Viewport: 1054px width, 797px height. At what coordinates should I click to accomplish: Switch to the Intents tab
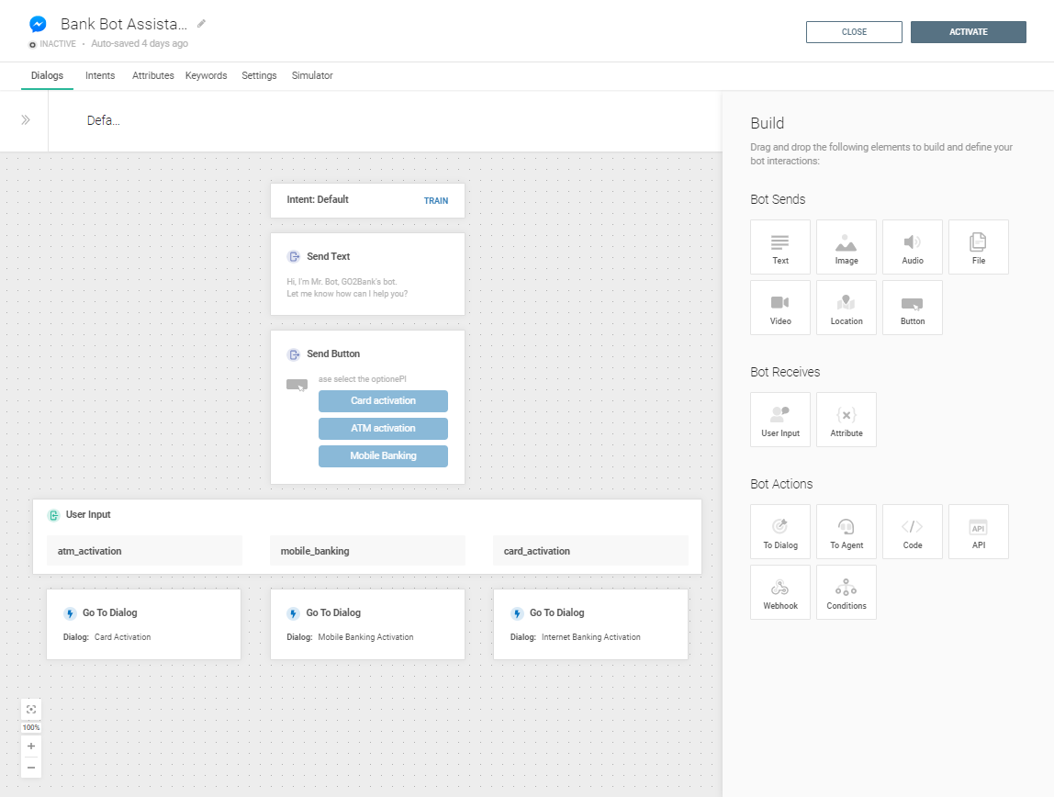click(x=100, y=76)
